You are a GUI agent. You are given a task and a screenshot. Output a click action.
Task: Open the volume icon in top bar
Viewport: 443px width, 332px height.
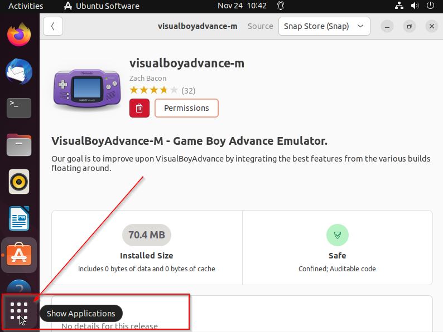[x=415, y=6]
